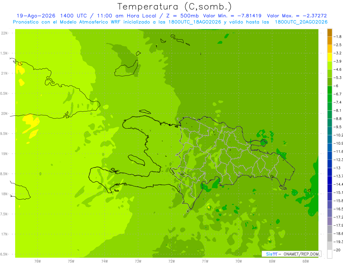
Task: Click the "1400 UTC" time text
Action: click(74, 16)
